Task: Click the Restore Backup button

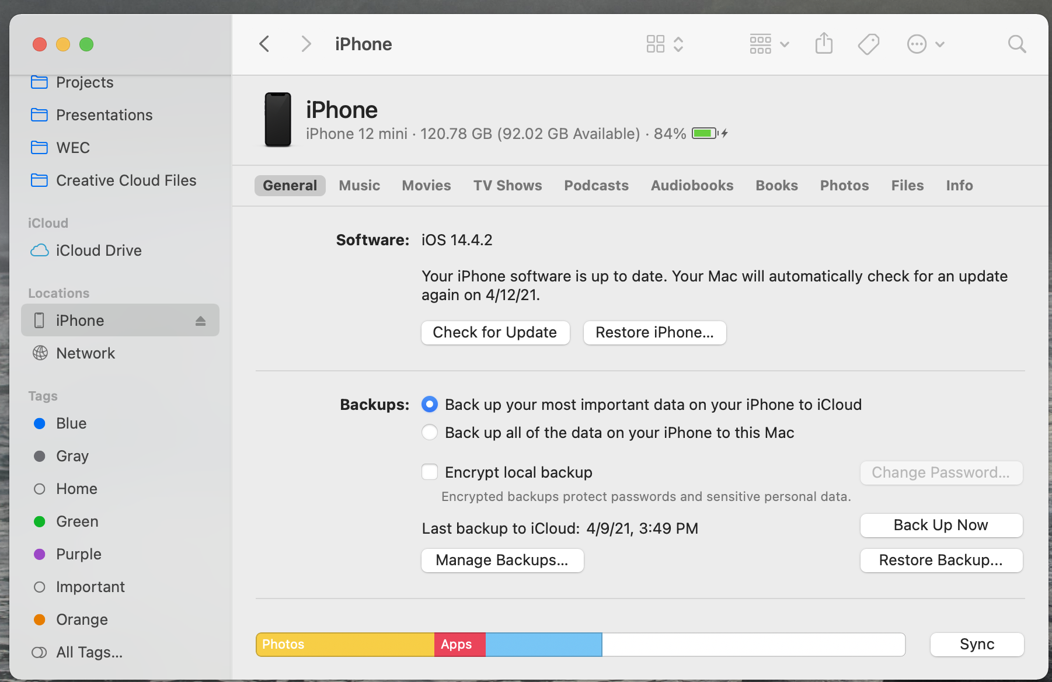Action: pos(941,561)
